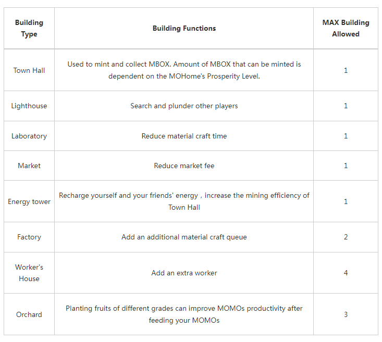Select the "Reduce market fee" description
The image size is (382, 342).
click(x=184, y=166)
